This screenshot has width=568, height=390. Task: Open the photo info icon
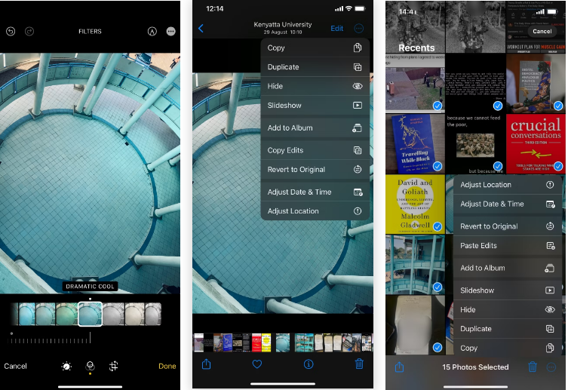coord(308,364)
